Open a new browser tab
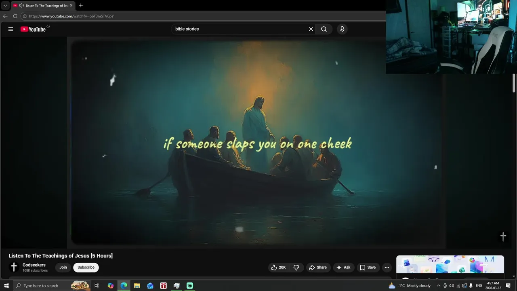The height and width of the screenshot is (291, 517). point(81,6)
